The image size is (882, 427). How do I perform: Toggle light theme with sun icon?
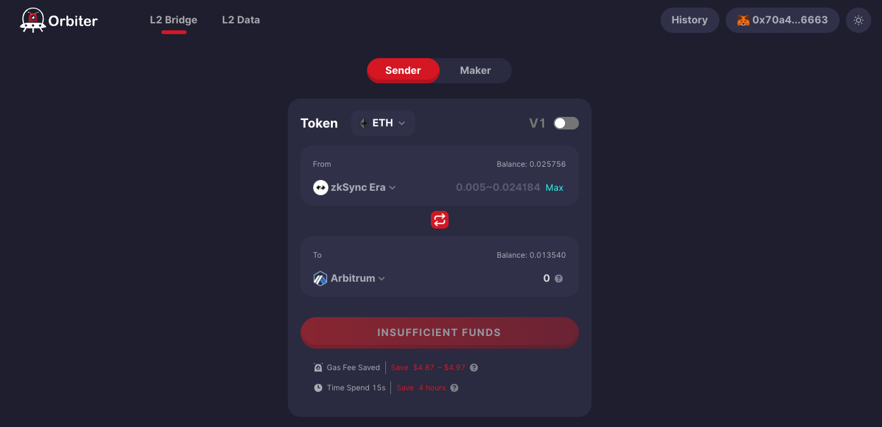tap(859, 20)
